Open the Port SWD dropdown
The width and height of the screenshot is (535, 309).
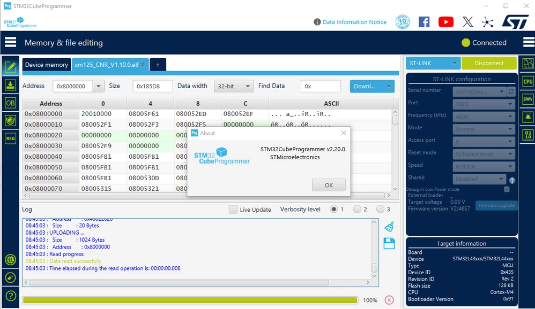484,104
